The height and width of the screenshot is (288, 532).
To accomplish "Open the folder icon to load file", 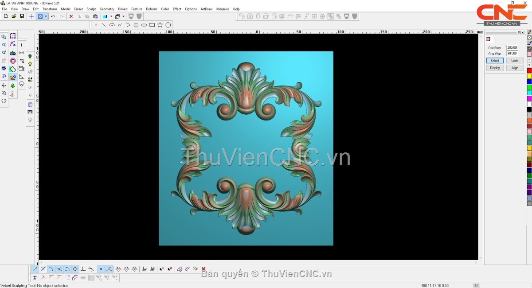I will click(x=14, y=16).
